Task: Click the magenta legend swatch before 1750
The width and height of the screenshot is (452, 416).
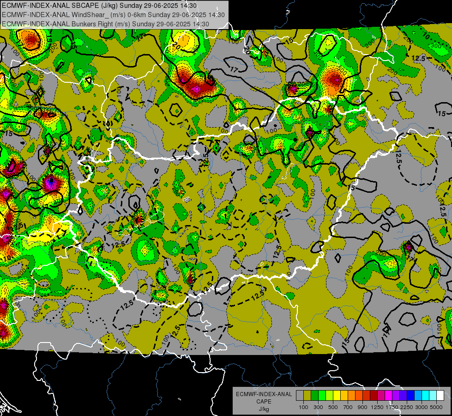Action: 389,396
